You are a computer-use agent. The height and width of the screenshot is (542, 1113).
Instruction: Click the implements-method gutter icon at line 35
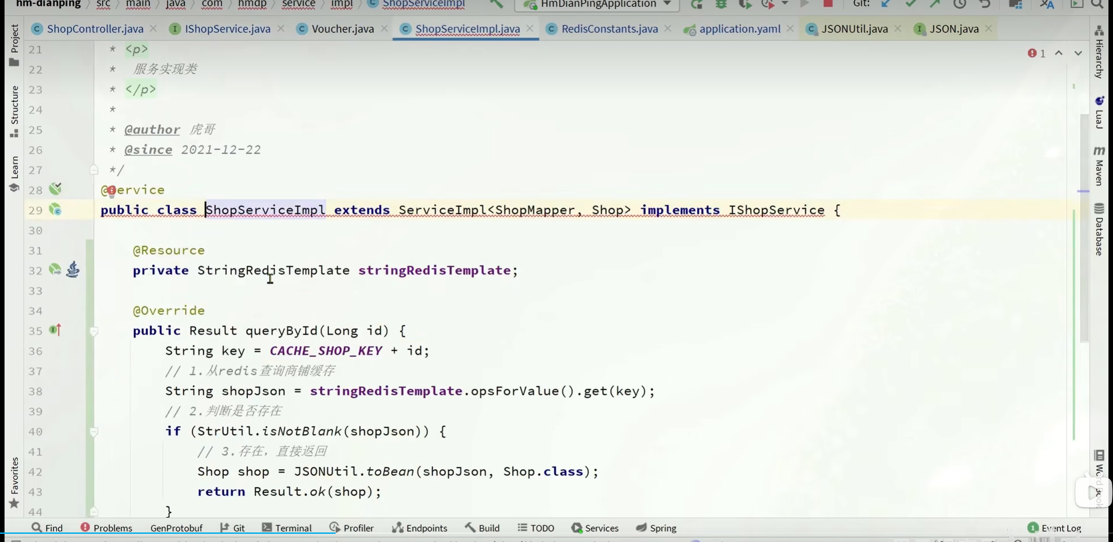55,330
